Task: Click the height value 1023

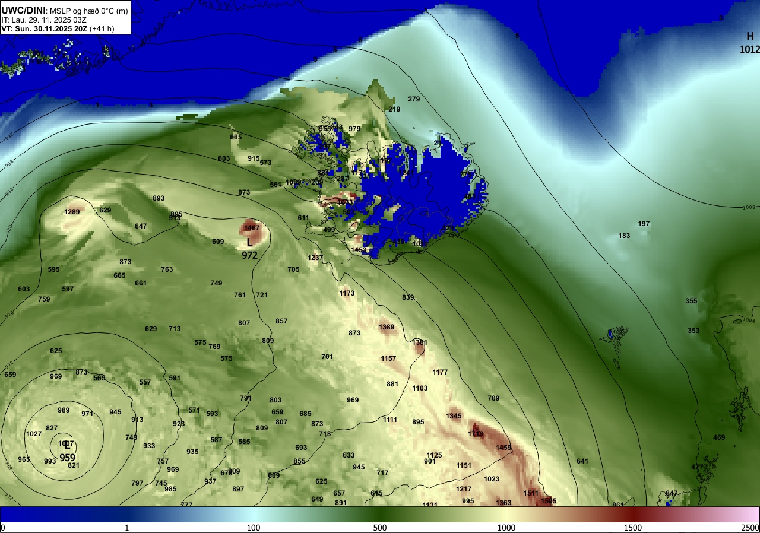Action: [x=492, y=479]
